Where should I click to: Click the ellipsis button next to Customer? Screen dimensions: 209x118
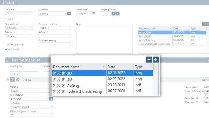coord(69,14)
